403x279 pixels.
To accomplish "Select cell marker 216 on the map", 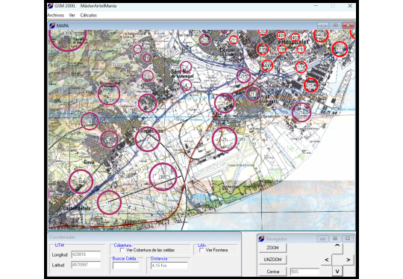I will (302, 112).
